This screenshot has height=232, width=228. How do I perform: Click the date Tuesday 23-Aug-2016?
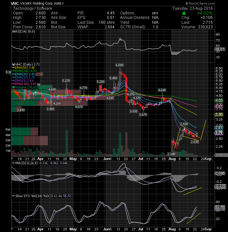click(192, 8)
